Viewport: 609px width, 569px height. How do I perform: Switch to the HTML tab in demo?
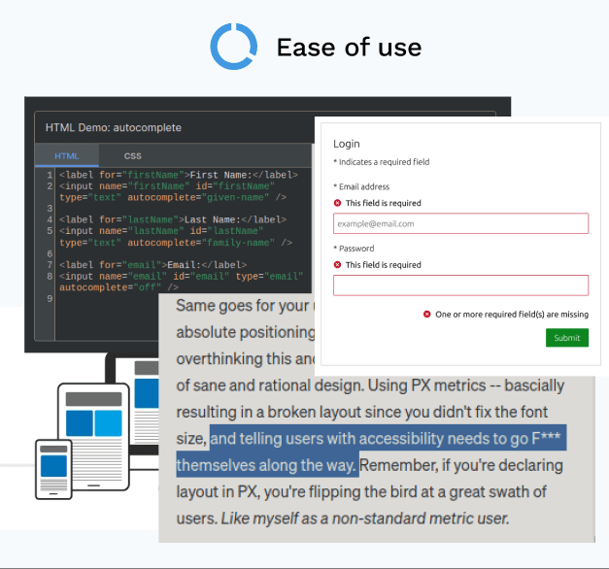67,155
